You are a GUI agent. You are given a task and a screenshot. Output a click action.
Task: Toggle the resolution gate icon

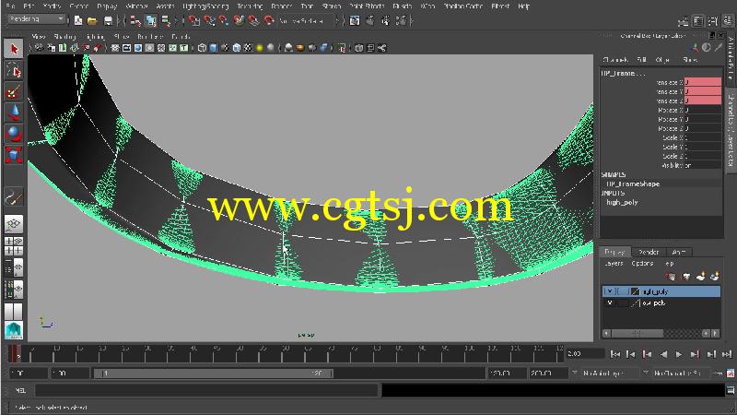click(137, 48)
